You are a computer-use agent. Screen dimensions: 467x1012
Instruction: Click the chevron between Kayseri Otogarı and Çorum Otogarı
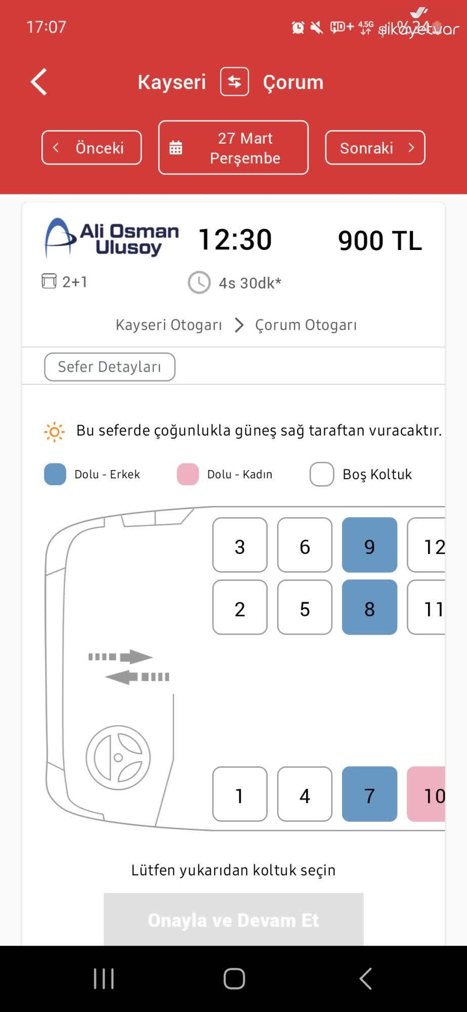point(238,325)
